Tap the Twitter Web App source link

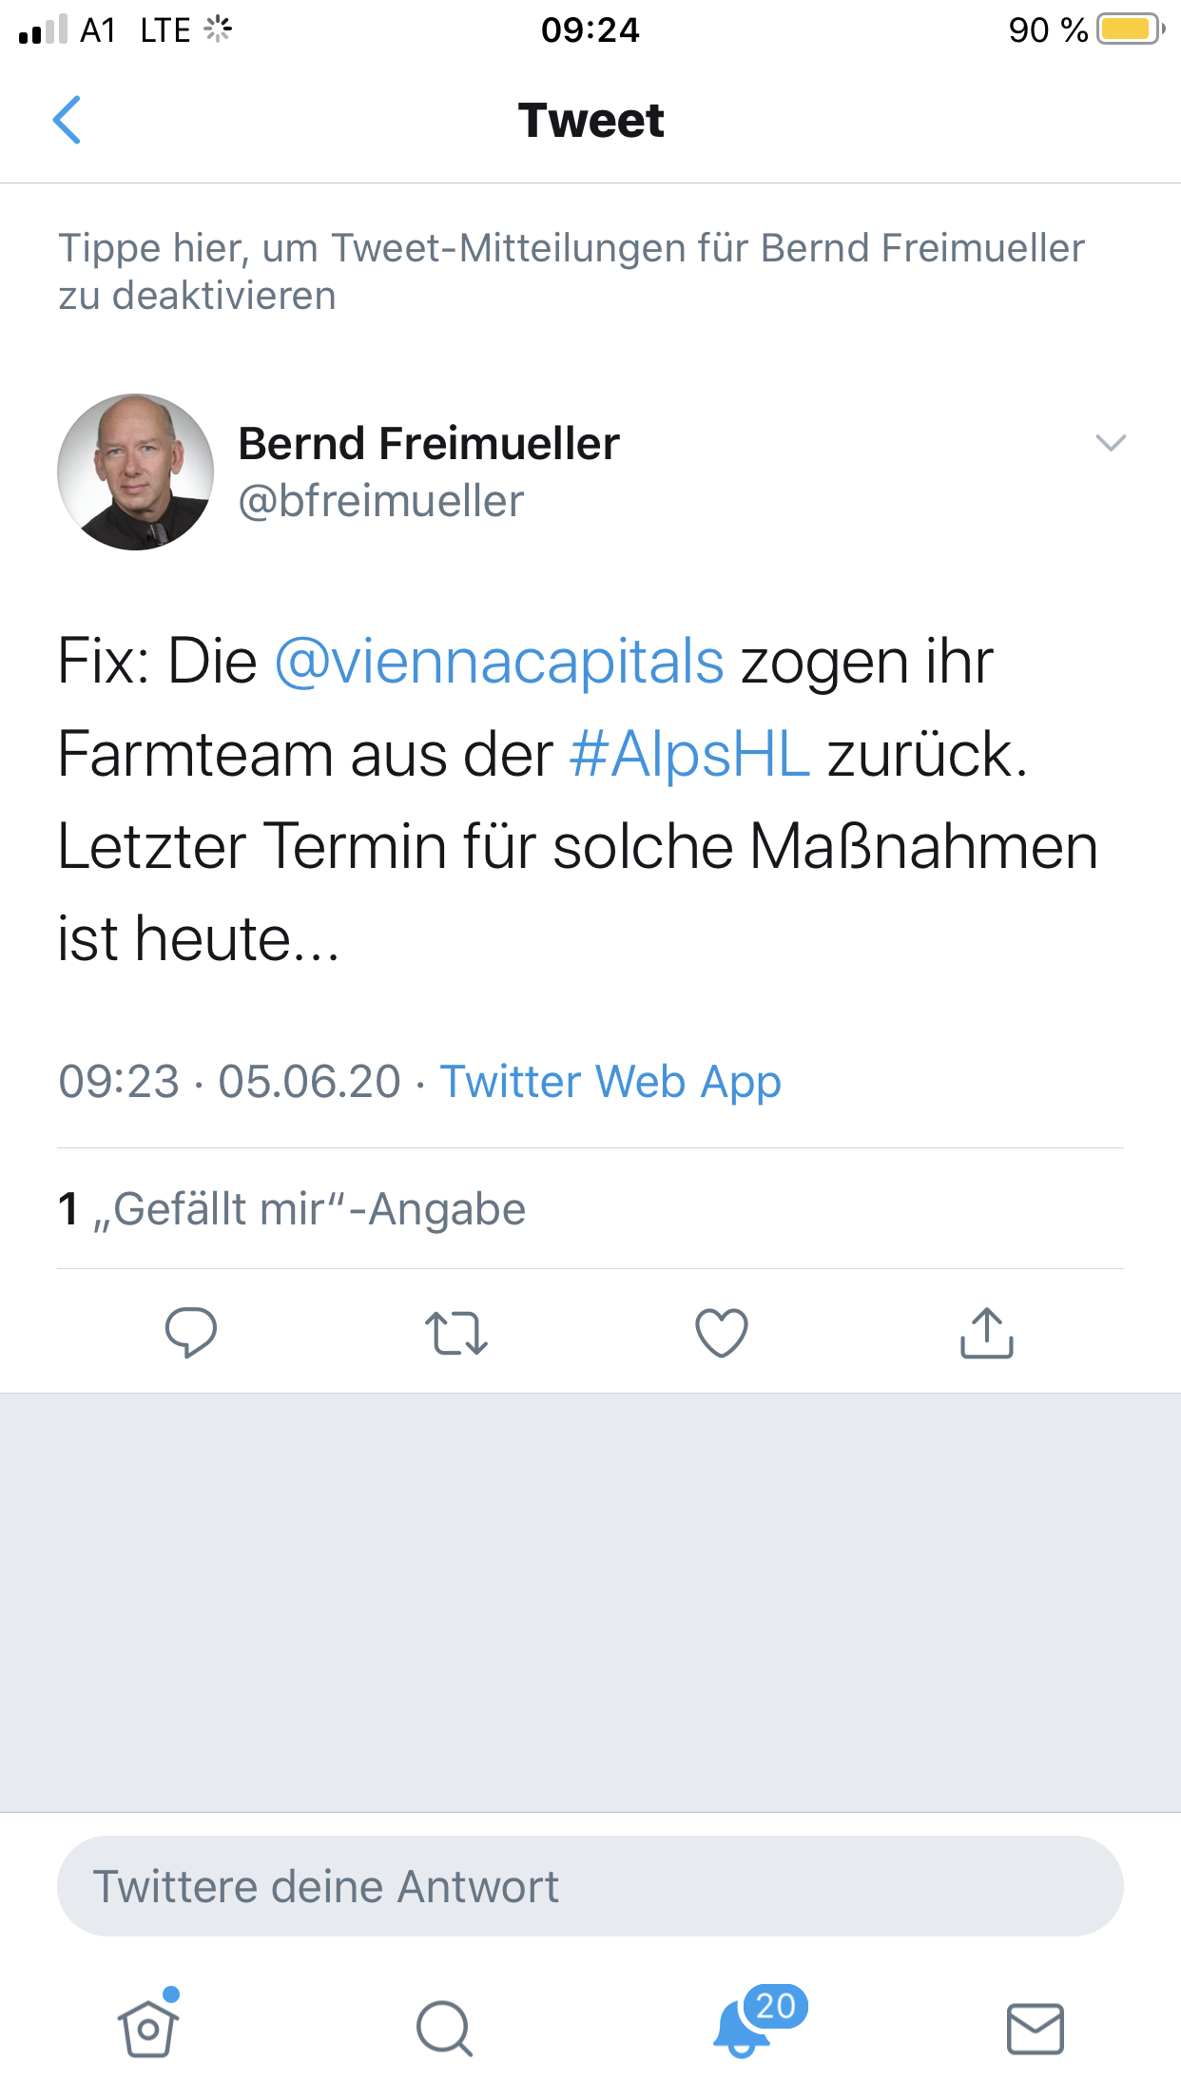pos(610,1082)
